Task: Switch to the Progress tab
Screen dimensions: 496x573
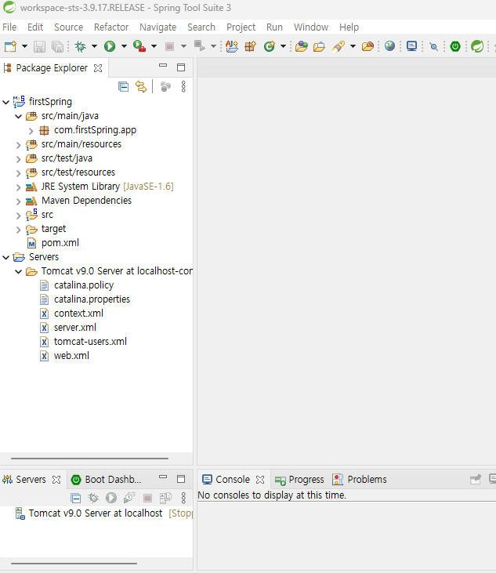Action: point(299,480)
